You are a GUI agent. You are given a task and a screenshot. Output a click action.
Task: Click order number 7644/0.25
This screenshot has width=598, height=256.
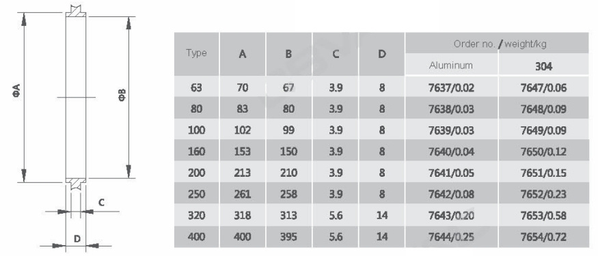(x=451, y=237)
